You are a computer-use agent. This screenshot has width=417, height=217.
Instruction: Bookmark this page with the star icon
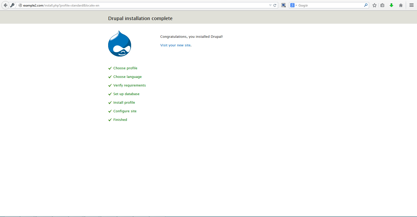[x=375, y=5]
